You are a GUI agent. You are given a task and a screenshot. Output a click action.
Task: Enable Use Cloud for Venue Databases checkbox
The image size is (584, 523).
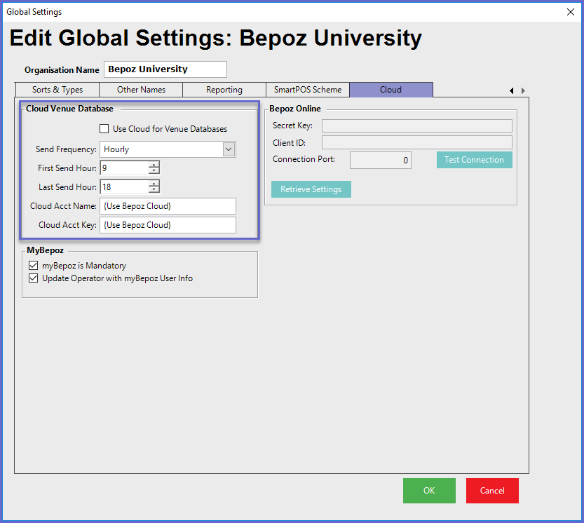(x=104, y=129)
